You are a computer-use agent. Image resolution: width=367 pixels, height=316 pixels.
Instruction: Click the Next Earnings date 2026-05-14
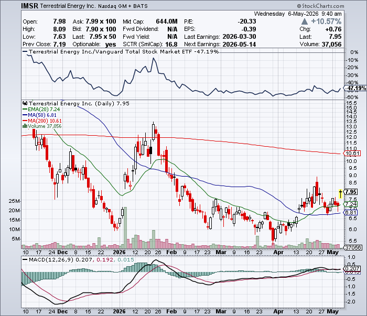[239, 44]
